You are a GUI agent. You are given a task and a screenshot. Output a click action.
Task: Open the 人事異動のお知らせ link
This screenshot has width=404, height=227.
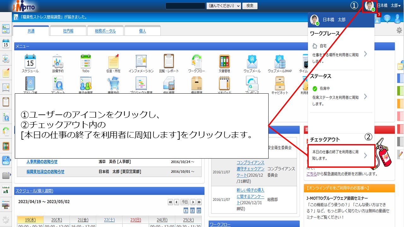coord(42,162)
